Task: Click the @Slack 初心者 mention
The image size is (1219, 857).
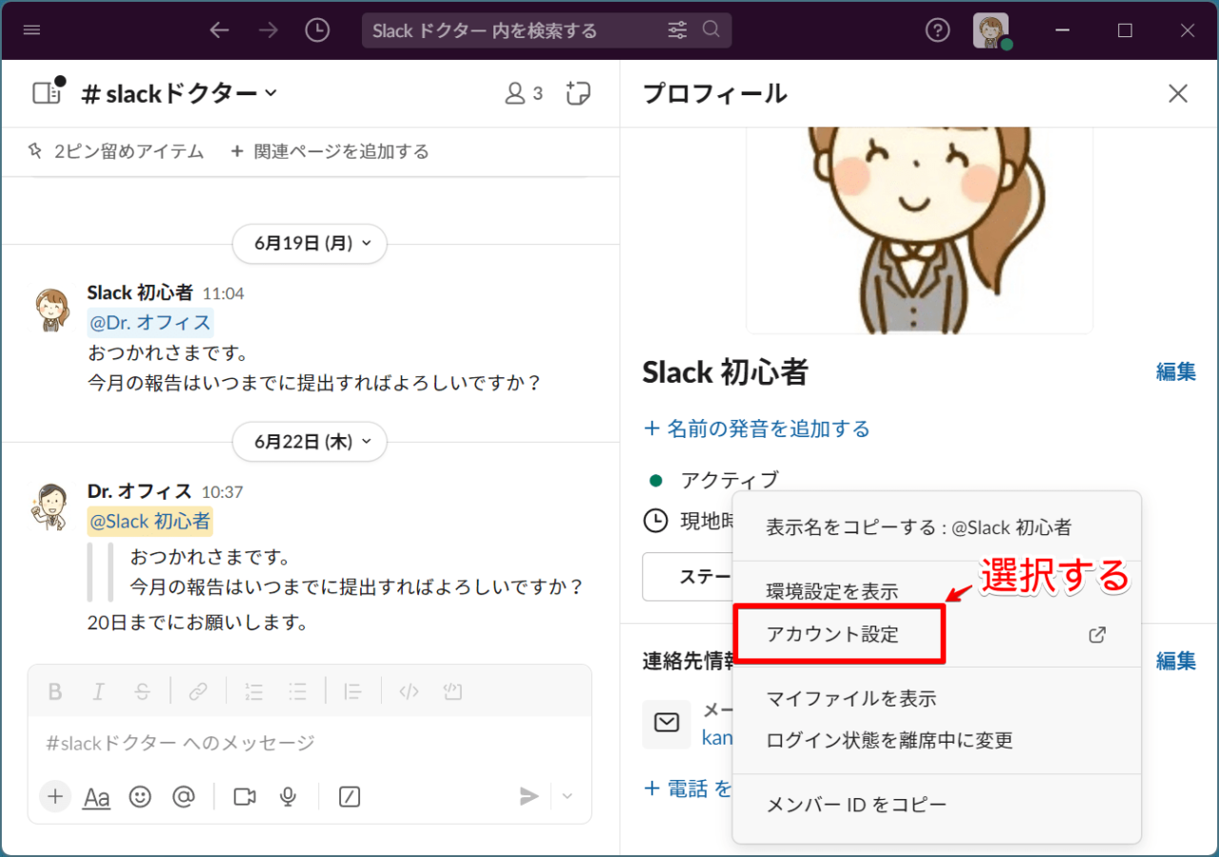Action: (x=150, y=521)
